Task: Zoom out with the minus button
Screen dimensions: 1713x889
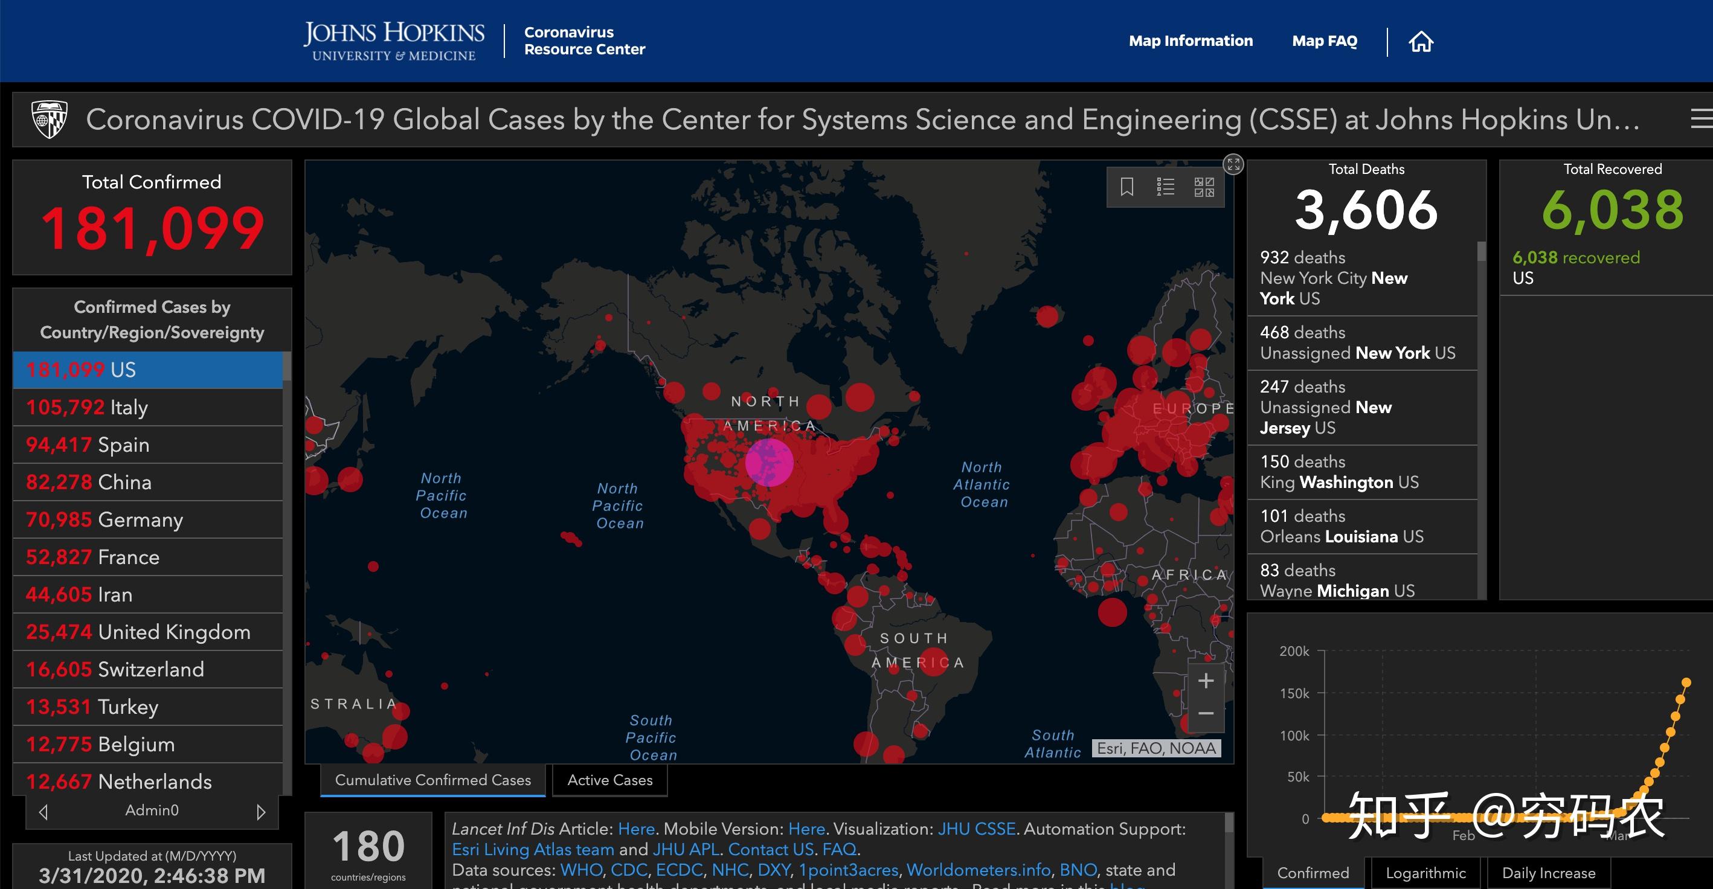Action: tap(1206, 713)
